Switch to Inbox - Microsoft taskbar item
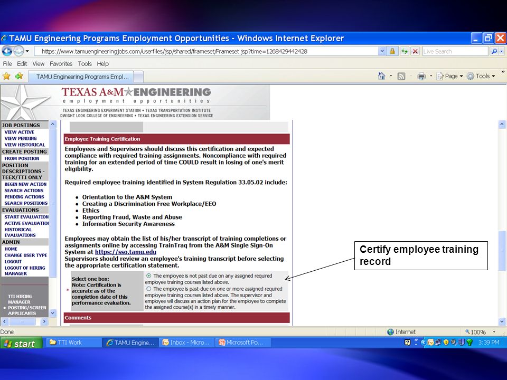Image resolution: width=507 pixels, height=380 pixels. (x=186, y=343)
